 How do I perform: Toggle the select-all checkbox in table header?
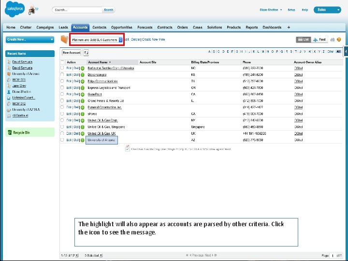pos(62,62)
